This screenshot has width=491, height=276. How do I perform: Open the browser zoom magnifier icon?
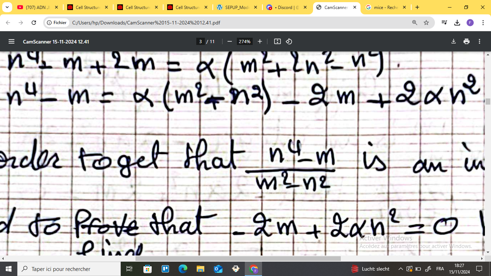415,23
